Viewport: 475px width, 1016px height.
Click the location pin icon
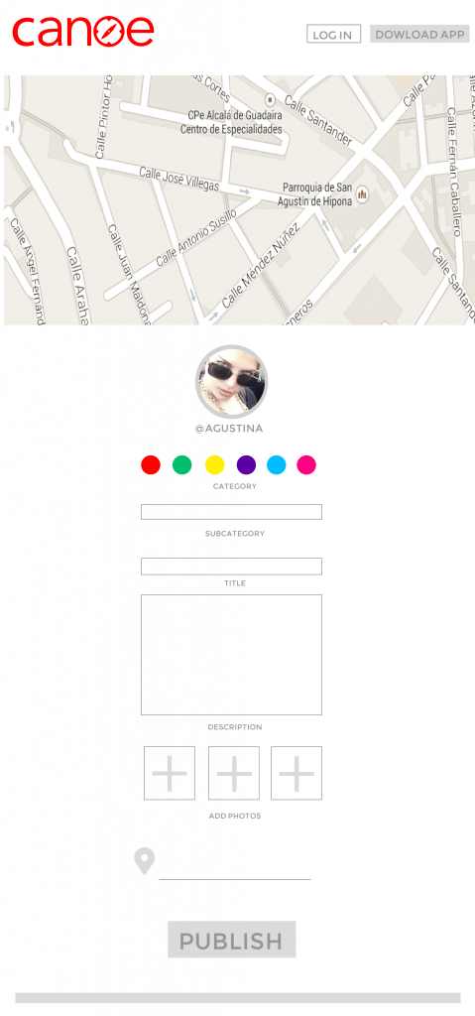coord(145,861)
